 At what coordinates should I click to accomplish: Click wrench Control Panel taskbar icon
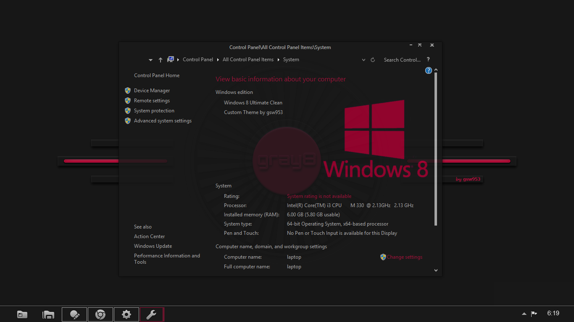tap(152, 314)
